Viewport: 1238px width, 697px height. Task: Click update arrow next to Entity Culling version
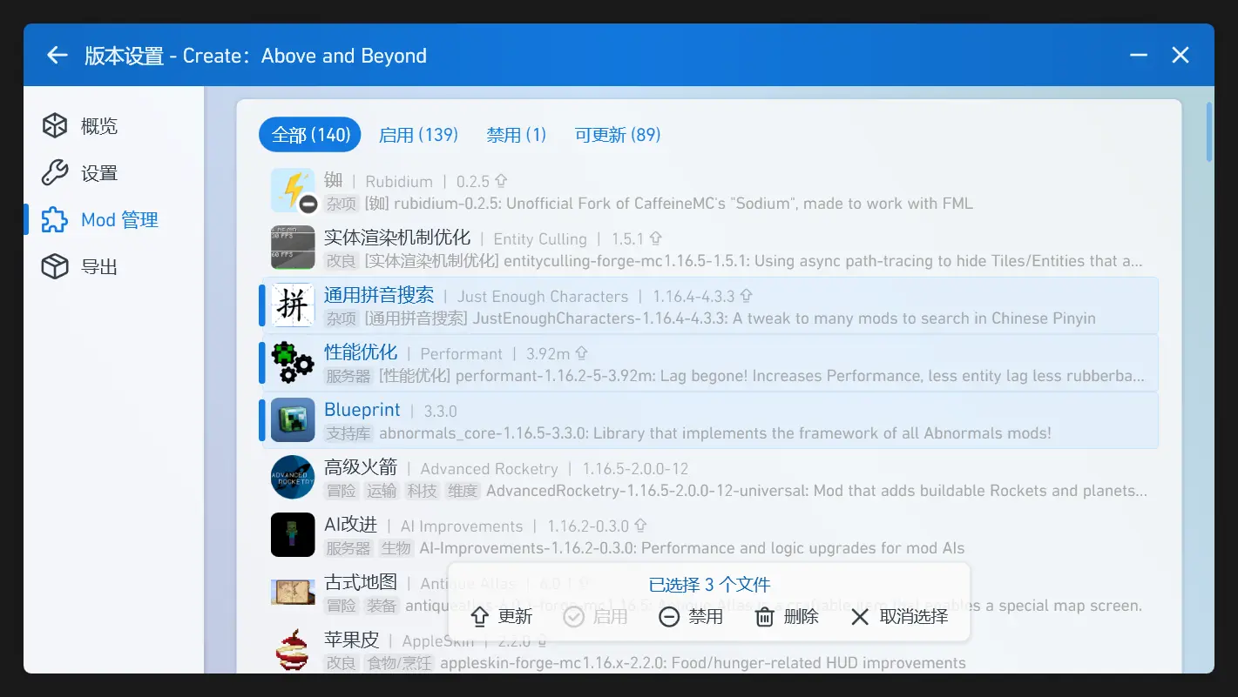click(656, 238)
